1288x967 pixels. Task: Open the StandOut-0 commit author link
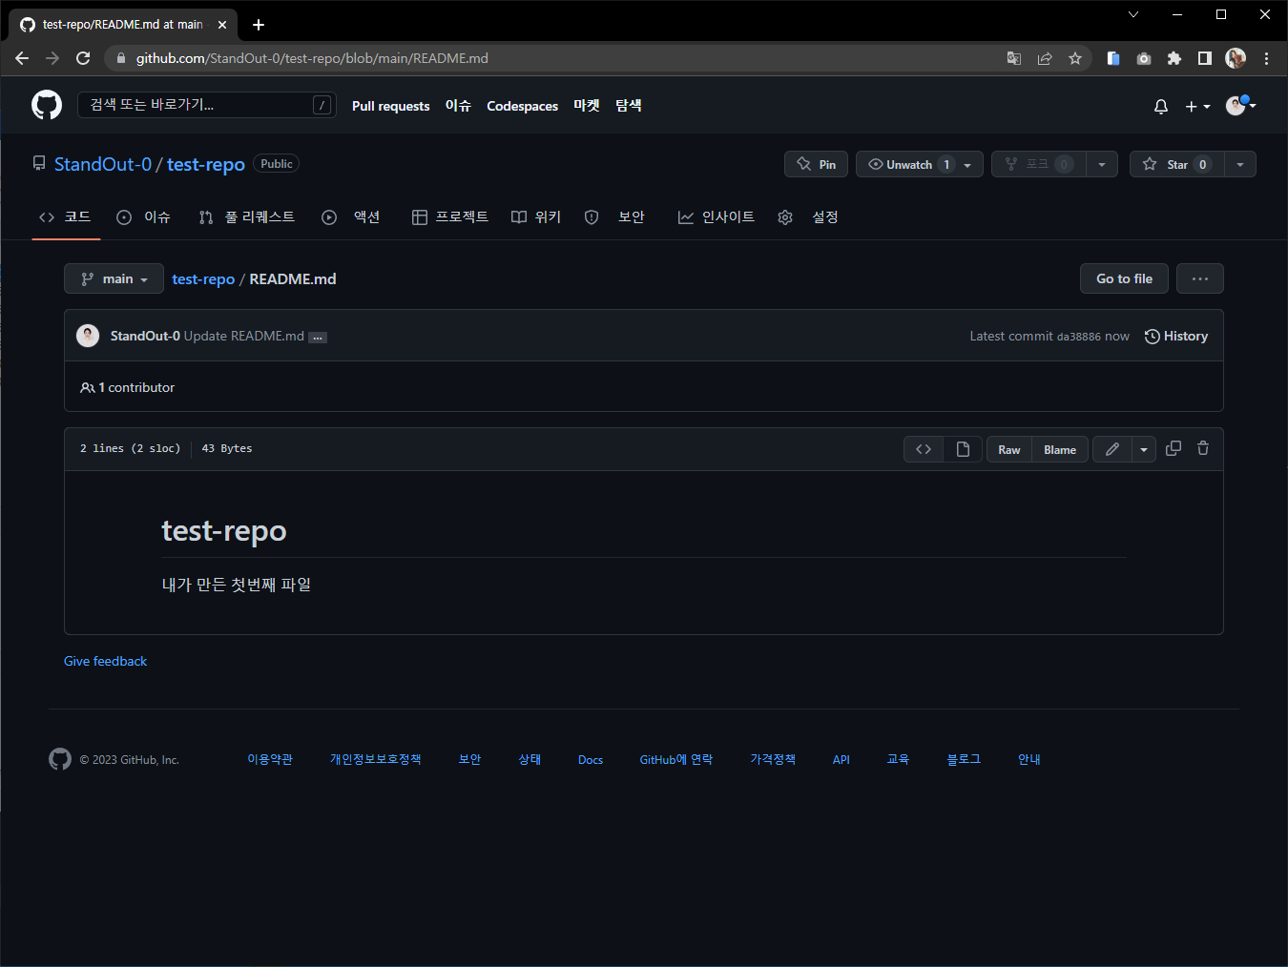click(145, 336)
